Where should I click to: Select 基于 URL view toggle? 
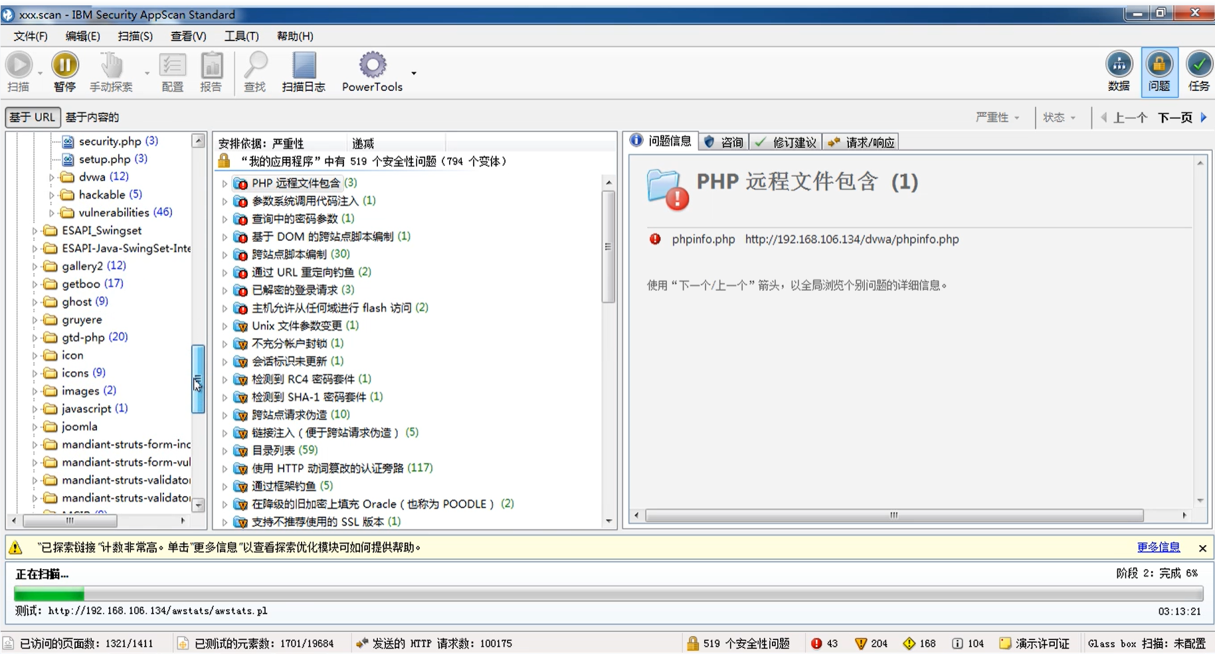coord(33,117)
